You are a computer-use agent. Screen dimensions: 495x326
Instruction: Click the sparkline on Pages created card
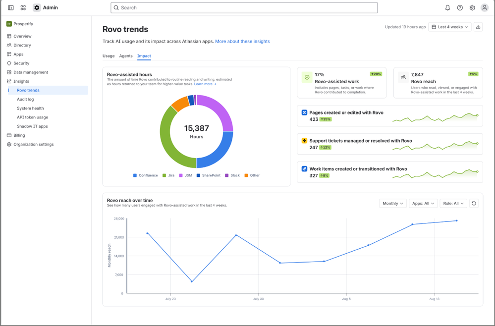click(436, 117)
